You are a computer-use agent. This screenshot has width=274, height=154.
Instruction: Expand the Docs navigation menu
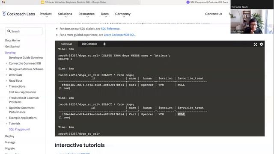(x=104, y=14)
